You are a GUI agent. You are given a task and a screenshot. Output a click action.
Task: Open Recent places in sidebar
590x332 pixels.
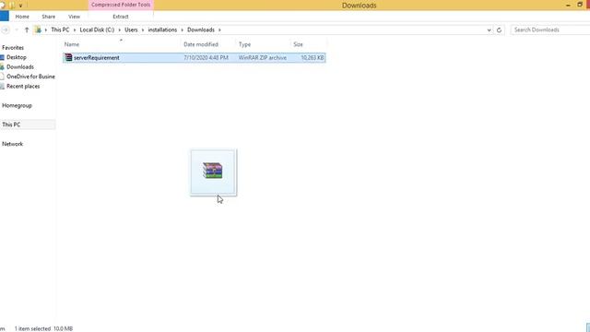pos(23,86)
